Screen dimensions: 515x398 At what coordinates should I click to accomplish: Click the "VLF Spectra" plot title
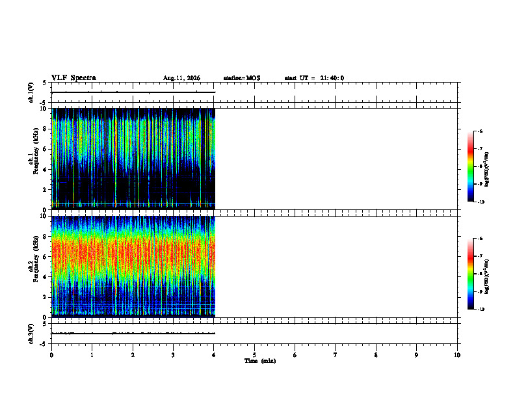[73, 78]
